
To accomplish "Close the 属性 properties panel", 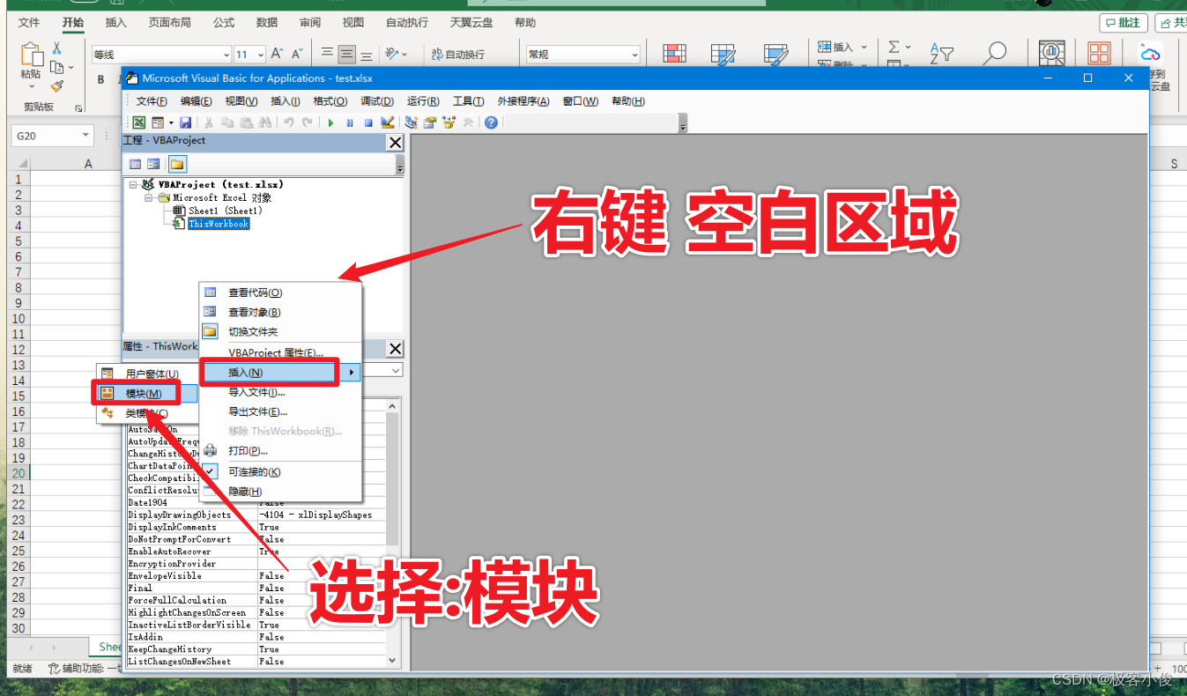I will (x=395, y=348).
